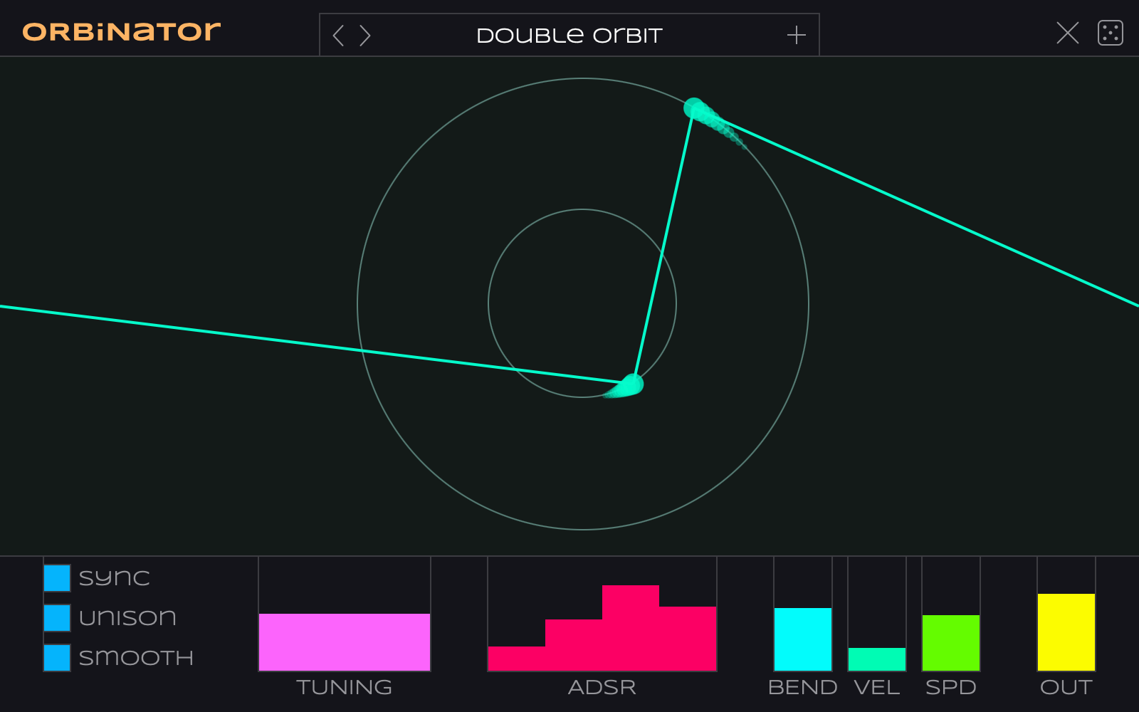This screenshot has width=1139, height=712.
Task: Adjust the ADSR release bar
Action: point(688,638)
